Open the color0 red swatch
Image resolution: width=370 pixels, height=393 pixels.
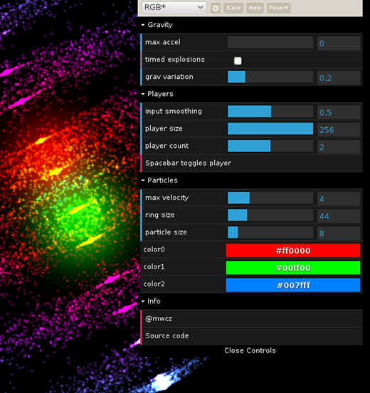[x=293, y=250]
